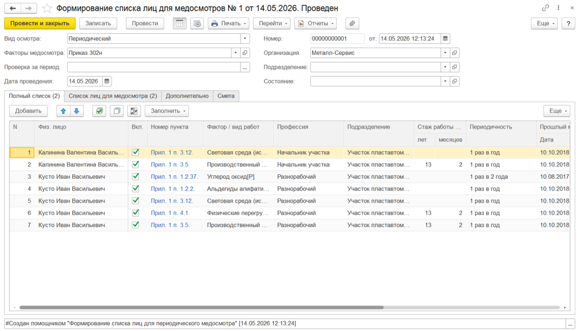
Task: Click the Провести и закрыть button
Action: point(40,23)
